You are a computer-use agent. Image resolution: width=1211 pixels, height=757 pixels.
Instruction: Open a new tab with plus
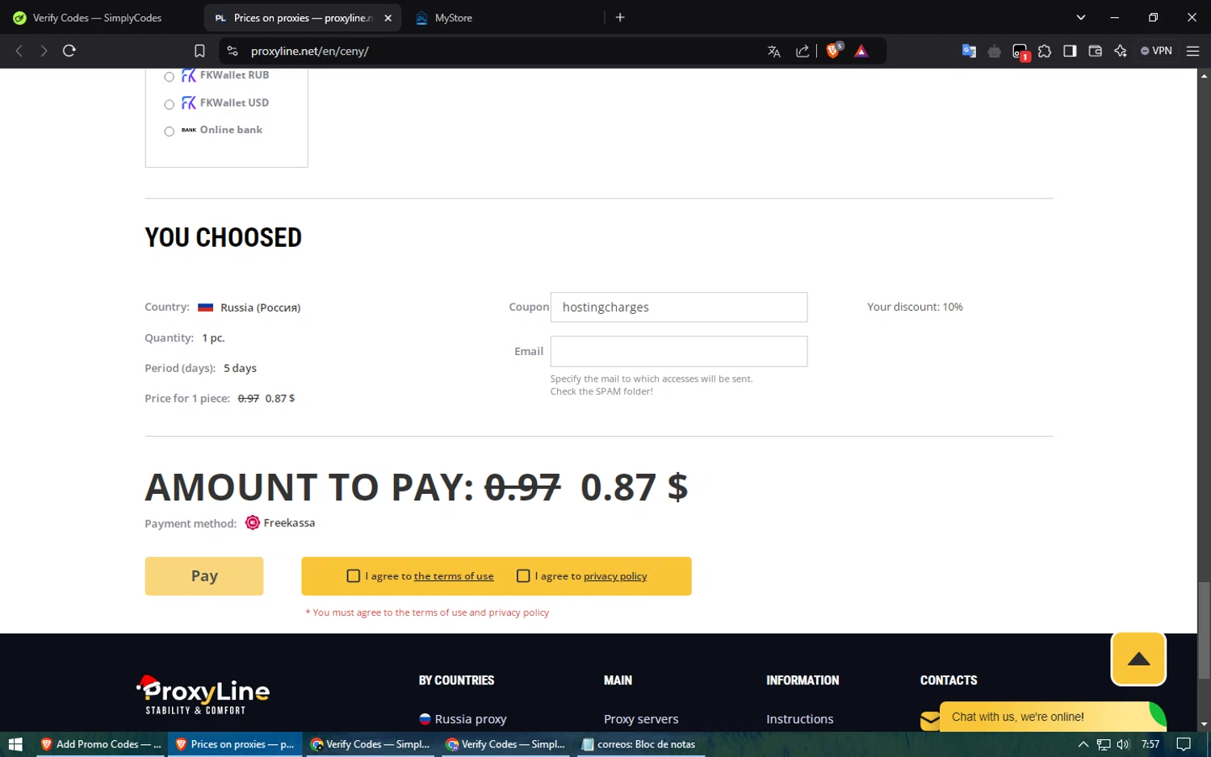click(620, 17)
